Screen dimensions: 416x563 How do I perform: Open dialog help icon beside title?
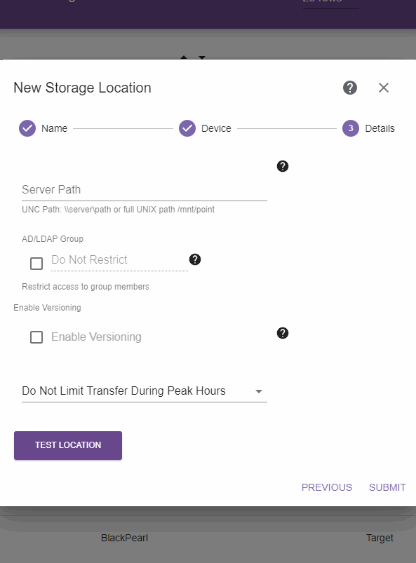pos(349,88)
